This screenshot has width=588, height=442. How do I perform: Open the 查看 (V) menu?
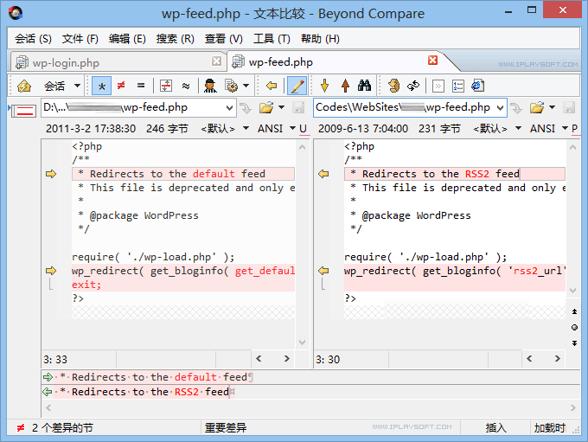coord(223,39)
